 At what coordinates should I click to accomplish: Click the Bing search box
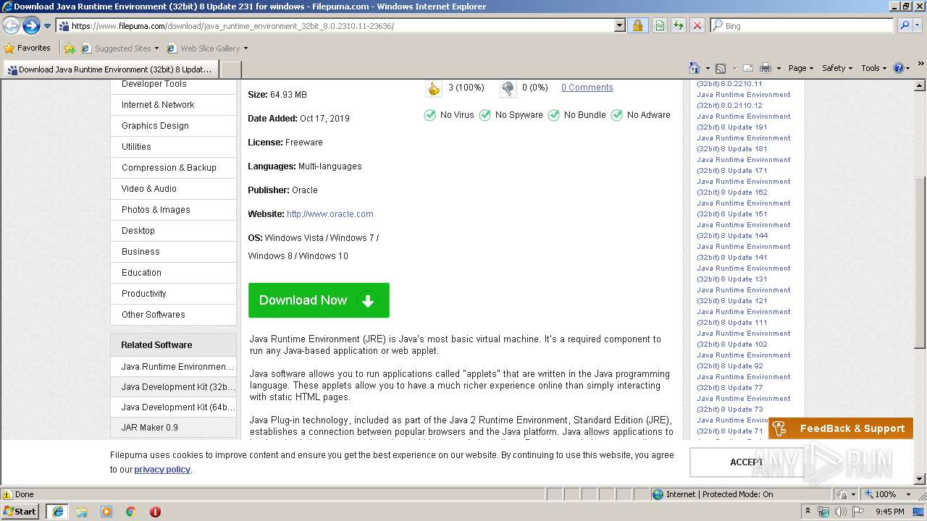coord(802,25)
